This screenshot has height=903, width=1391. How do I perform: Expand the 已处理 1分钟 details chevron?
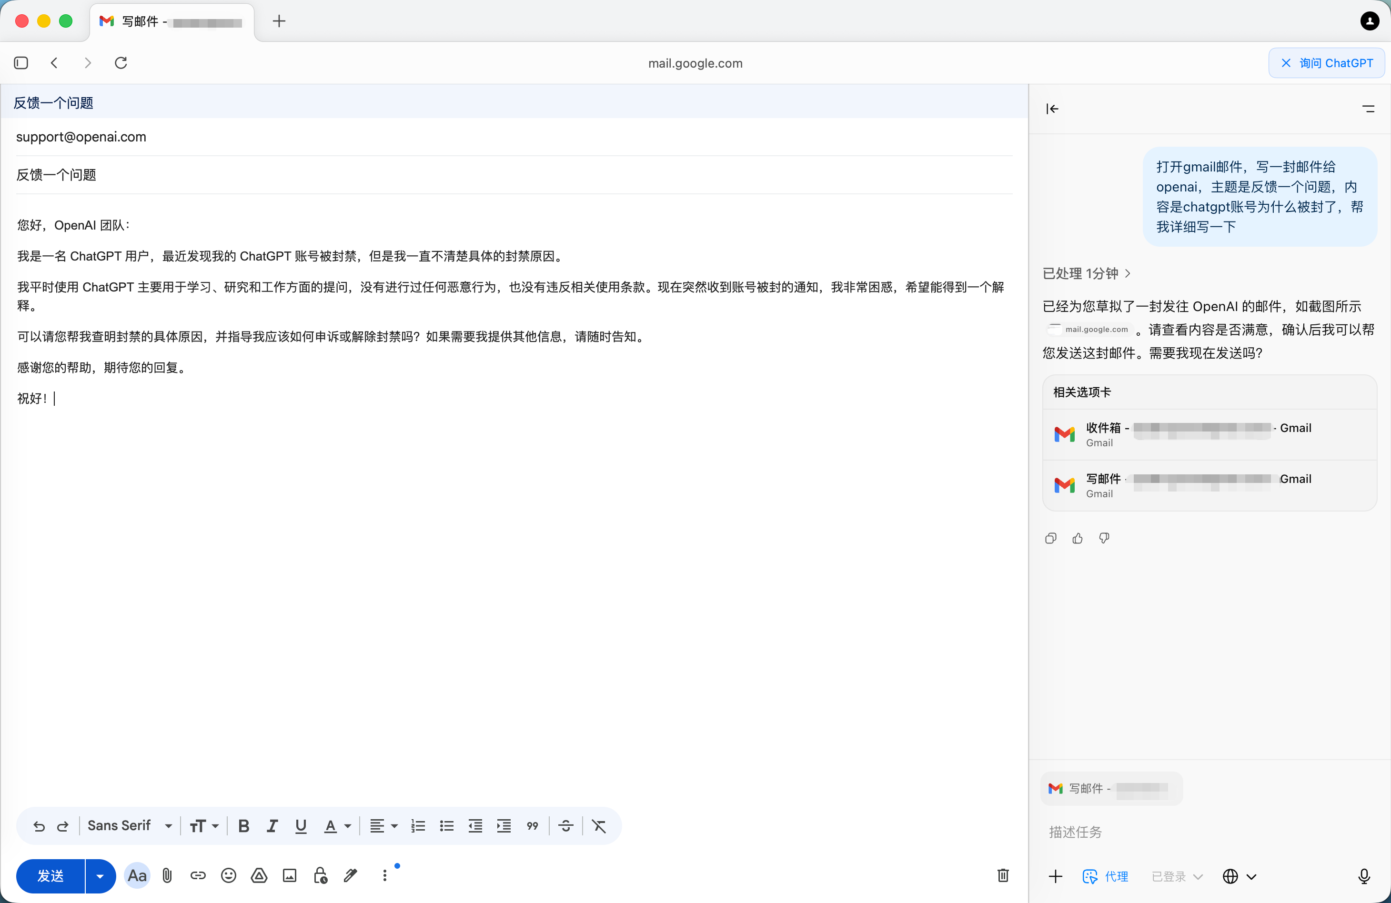1128,273
